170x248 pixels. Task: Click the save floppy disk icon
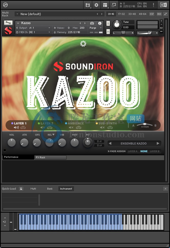pyautogui.click(x=88, y=5)
